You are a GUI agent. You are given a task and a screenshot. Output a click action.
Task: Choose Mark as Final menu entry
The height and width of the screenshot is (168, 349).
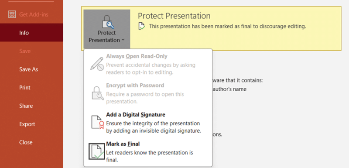point(148,151)
